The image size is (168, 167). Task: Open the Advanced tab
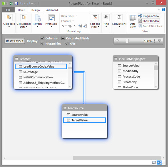(52, 10)
